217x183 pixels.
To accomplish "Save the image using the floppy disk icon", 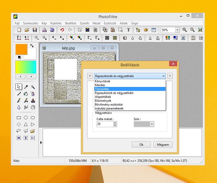I will coord(35,30).
